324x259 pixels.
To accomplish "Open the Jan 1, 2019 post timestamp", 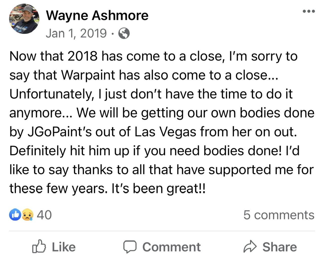I will click(x=76, y=33).
